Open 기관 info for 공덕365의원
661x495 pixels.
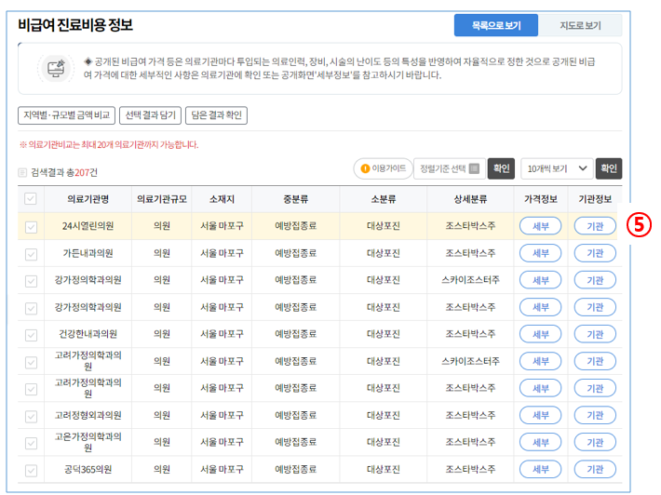click(x=595, y=469)
